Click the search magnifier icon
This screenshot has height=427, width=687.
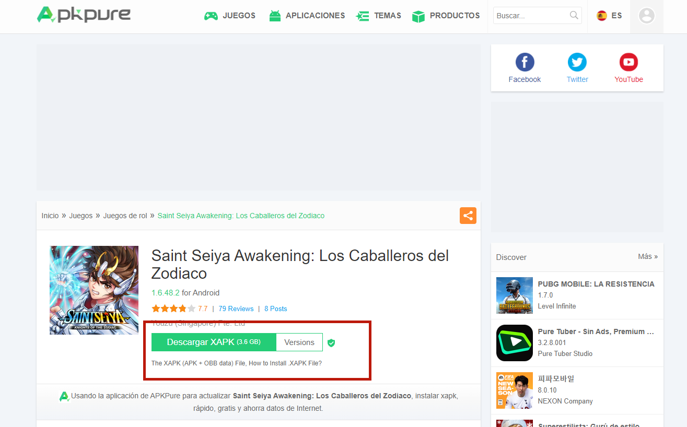click(574, 15)
